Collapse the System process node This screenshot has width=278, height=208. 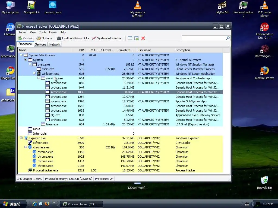coord(26,60)
